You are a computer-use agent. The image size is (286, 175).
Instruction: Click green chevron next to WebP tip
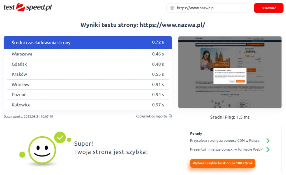pyautogui.click(x=268, y=149)
